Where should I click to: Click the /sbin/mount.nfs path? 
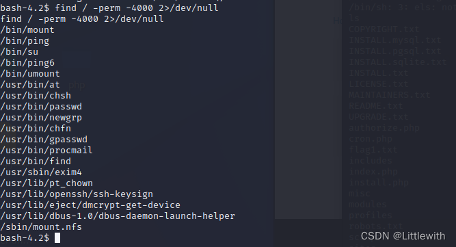(x=41, y=227)
